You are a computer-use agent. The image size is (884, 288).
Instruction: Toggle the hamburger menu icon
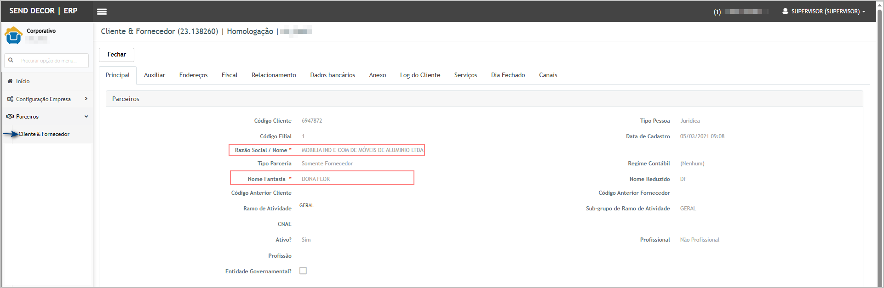click(102, 11)
